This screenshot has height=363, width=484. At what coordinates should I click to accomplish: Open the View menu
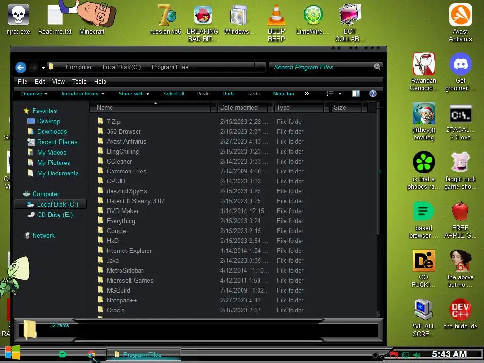pyautogui.click(x=58, y=82)
